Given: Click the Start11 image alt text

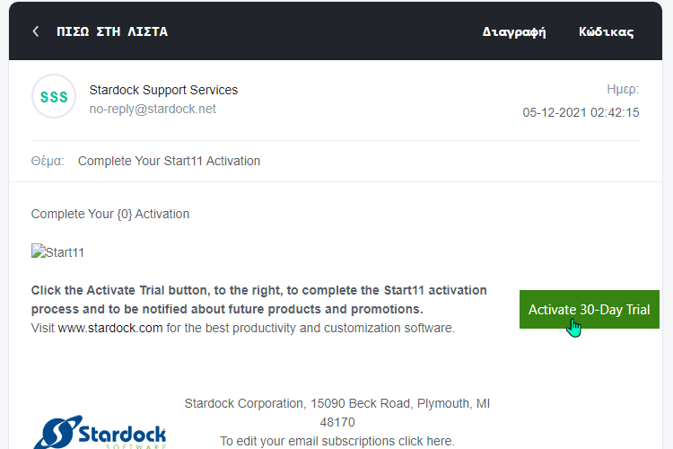Looking at the screenshot, I should click(65, 252).
